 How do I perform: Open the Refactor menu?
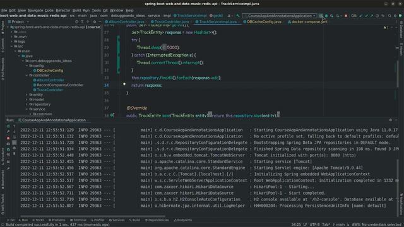coord(63,10)
